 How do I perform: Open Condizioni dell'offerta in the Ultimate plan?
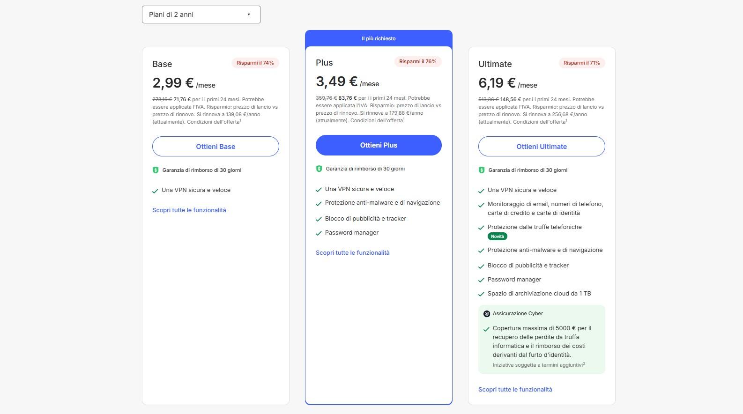(540, 122)
